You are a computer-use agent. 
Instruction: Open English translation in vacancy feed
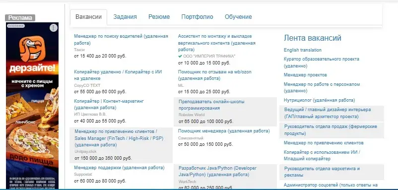click(303, 50)
